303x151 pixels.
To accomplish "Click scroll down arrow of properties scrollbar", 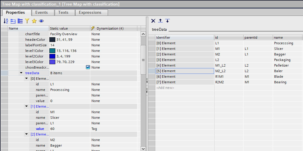I will tap(143, 149).
